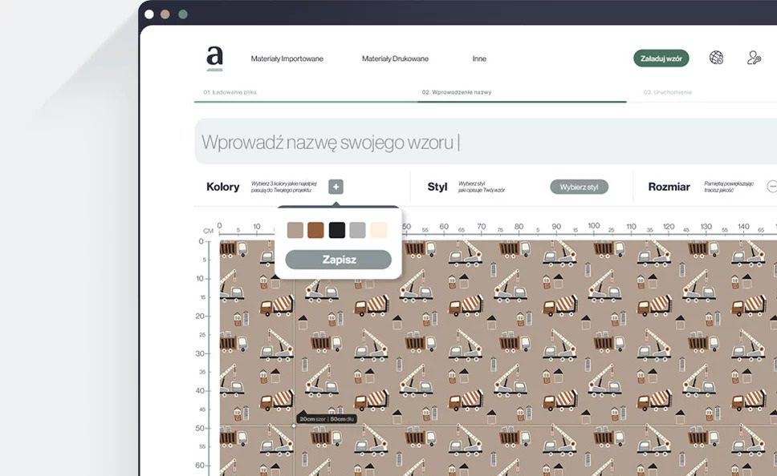Open Materiały Drukowane menu

pyautogui.click(x=395, y=58)
